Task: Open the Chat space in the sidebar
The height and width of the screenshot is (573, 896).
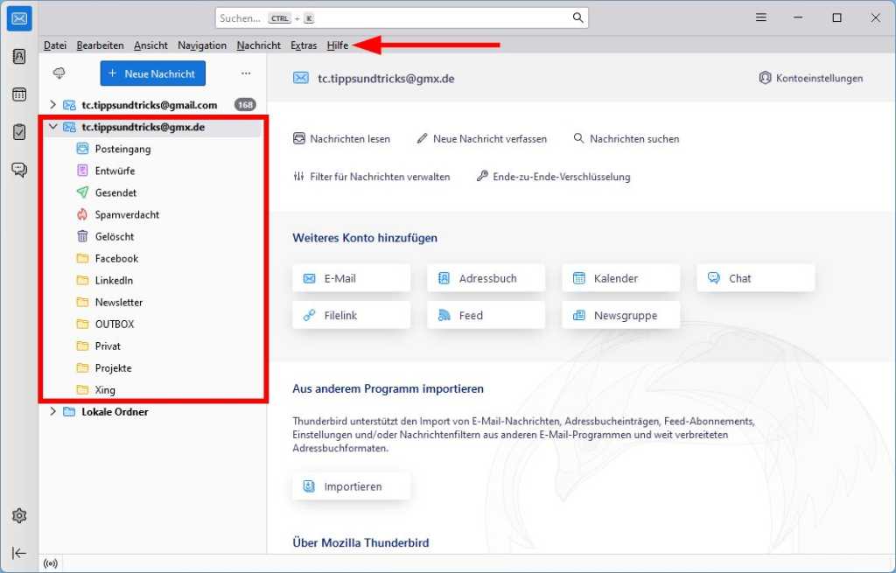Action: click(19, 169)
